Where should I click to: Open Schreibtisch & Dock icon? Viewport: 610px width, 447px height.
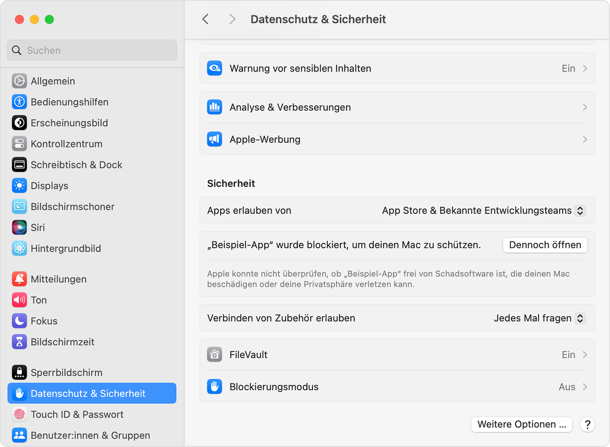pyautogui.click(x=19, y=165)
